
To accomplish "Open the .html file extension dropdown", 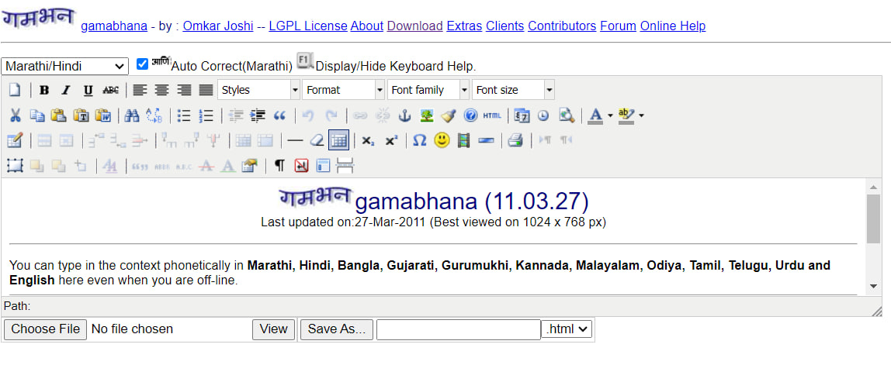I will (x=567, y=329).
